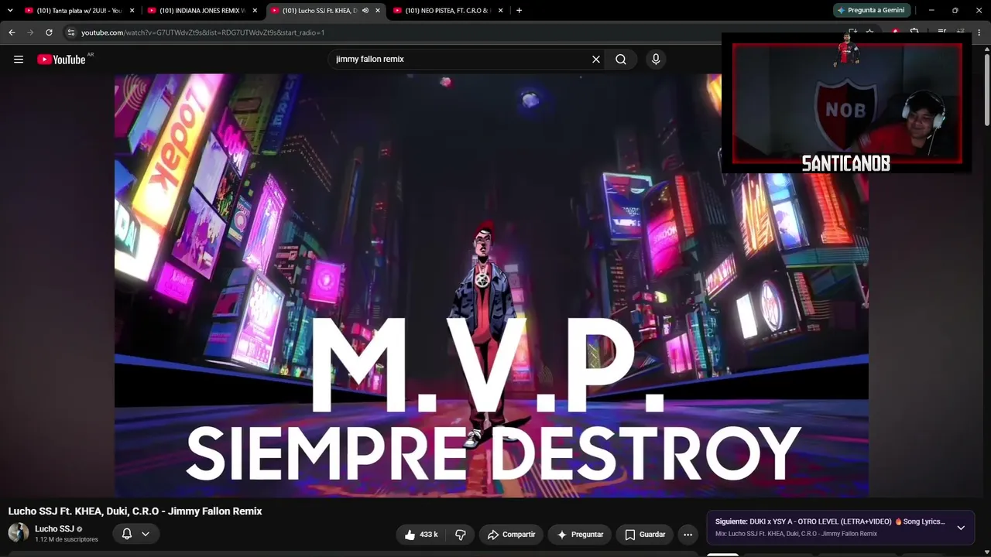This screenshot has height=557, width=991.
Task: Open Chrome three-dot menu
Action: click(979, 32)
